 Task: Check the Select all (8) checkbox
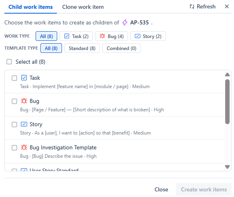point(9,62)
